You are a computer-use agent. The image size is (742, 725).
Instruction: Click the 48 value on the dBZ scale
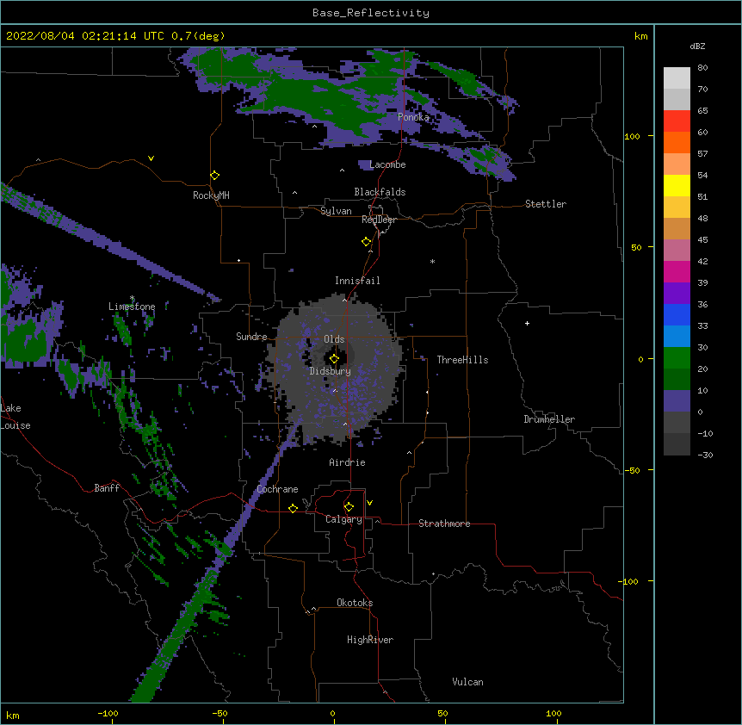pyautogui.click(x=702, y=218)
